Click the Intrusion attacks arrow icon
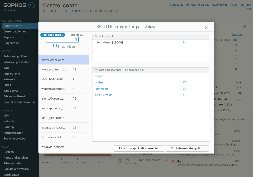 click(166, 160)
